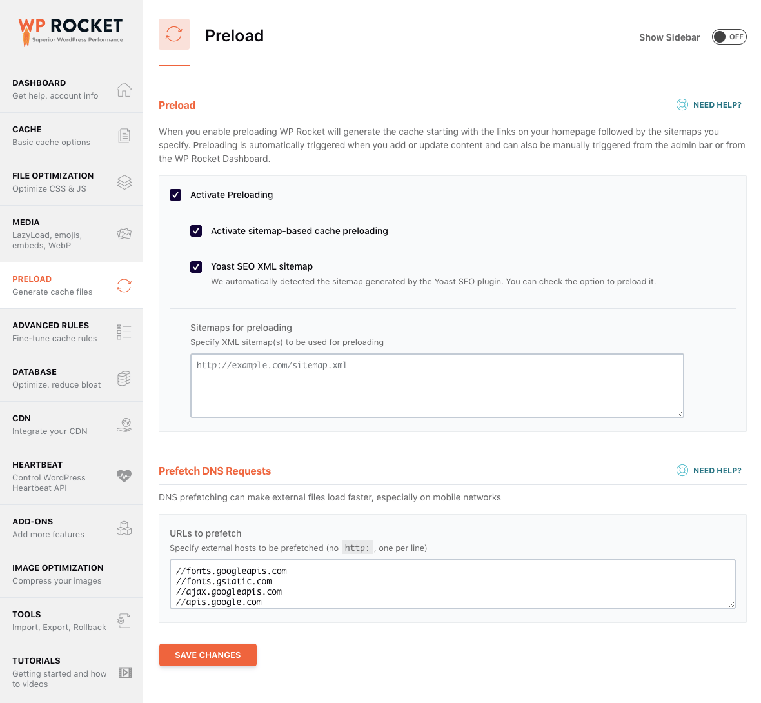Click Need Help next to Prefetch DNS Requests
This screenshot has height=703, width=761.
(709, 470)
